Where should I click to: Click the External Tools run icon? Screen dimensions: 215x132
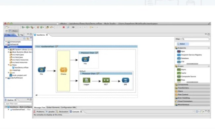point(32,27)
